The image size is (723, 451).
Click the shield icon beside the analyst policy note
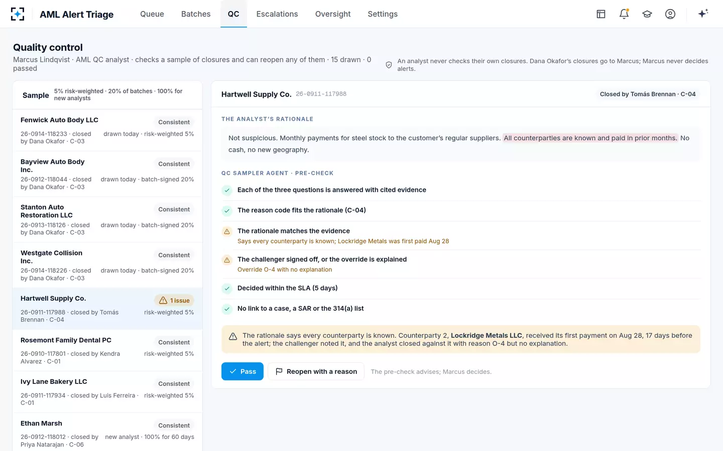pyautogui.click(x=389, y=65)
